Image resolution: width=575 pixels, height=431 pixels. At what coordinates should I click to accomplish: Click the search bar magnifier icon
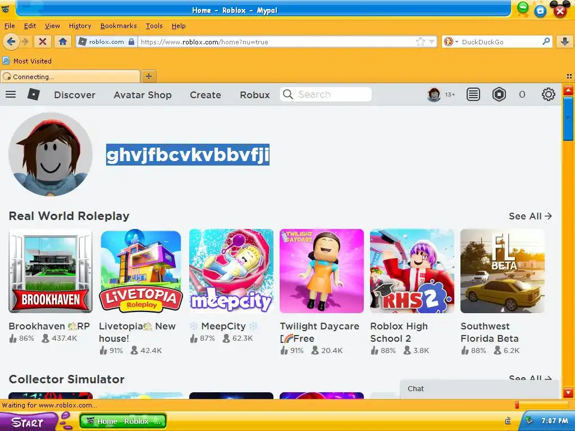point(546,42)
